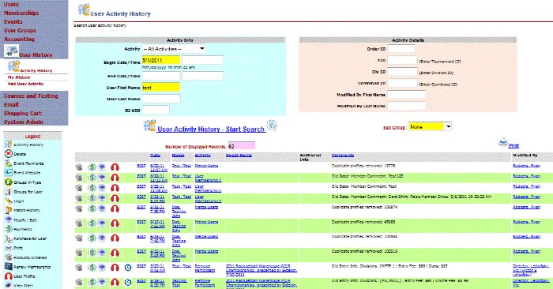Click EDIT link in the Test123 row
Screen dimensions: 553x289
[141, 176]
